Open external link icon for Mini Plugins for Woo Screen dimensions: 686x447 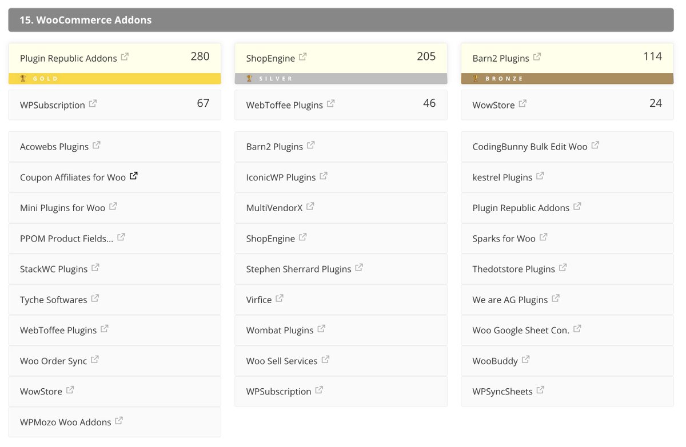pyautogui.click(x=113, y=207)
